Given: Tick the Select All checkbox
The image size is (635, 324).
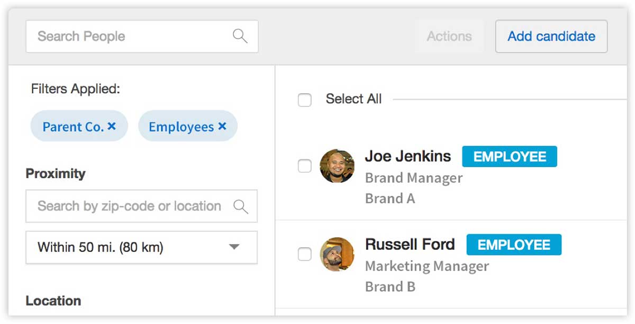Looking at the screenshot, I should click(x=305, y=100).
